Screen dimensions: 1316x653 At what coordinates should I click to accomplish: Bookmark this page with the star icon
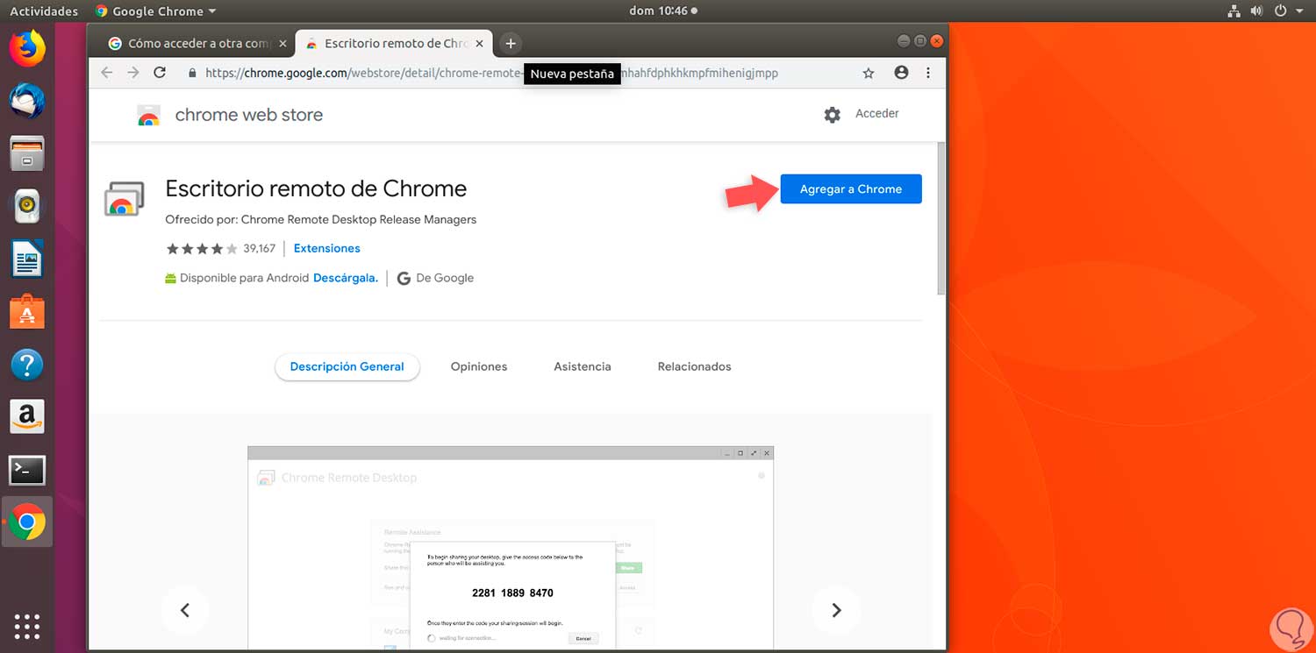coord(869,74)
